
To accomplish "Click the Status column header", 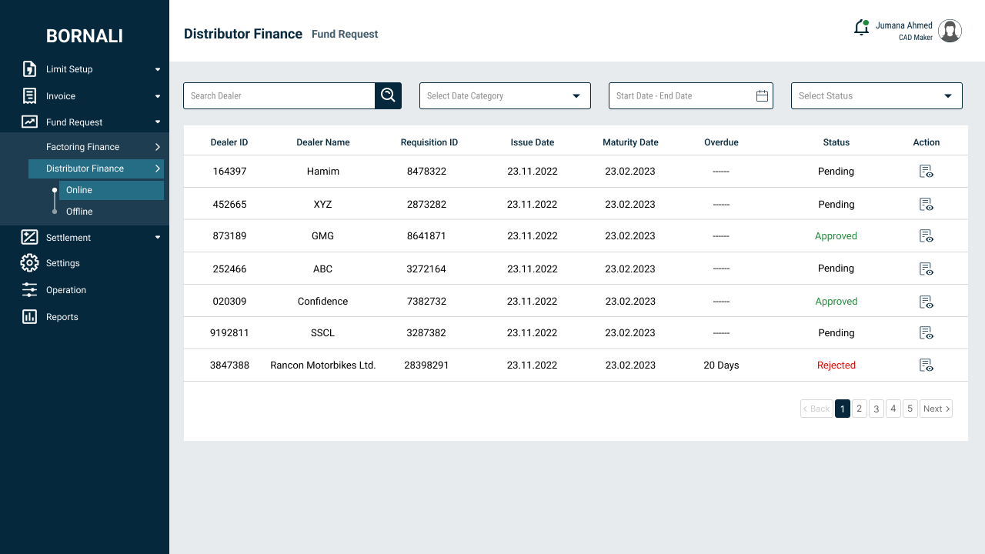I will [x=836, y=142].
